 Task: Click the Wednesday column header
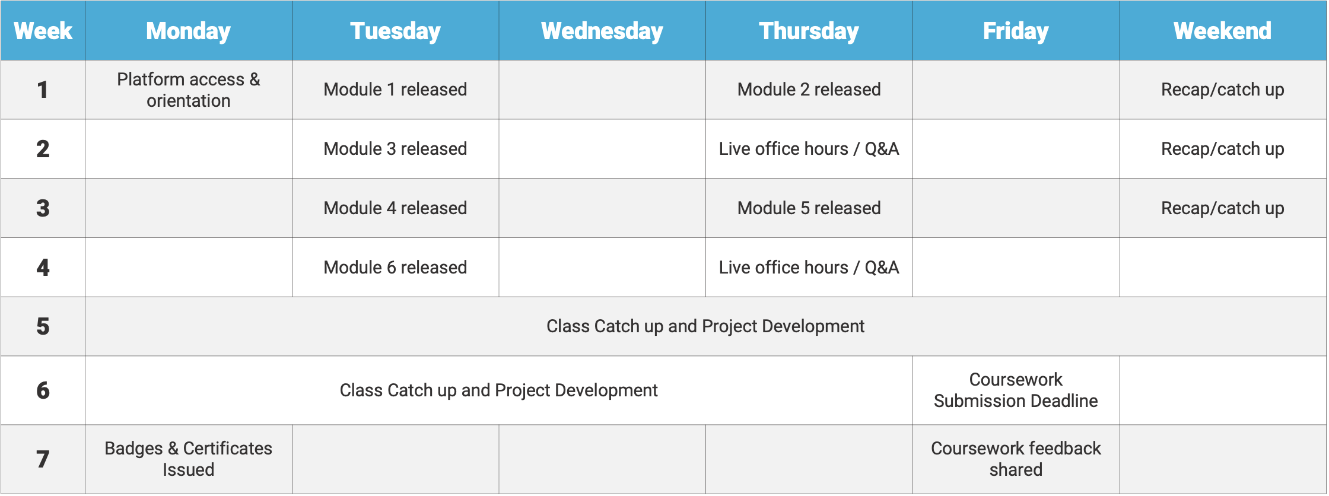602,31
